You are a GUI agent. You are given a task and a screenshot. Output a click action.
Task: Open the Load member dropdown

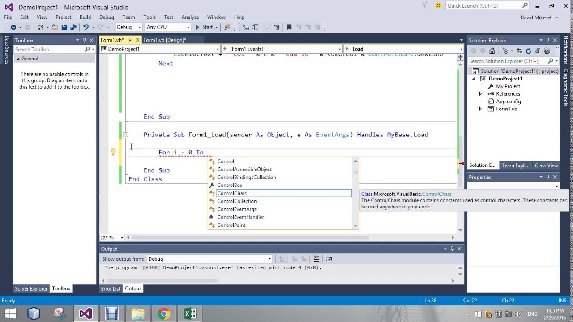click(x=403, y=49)
